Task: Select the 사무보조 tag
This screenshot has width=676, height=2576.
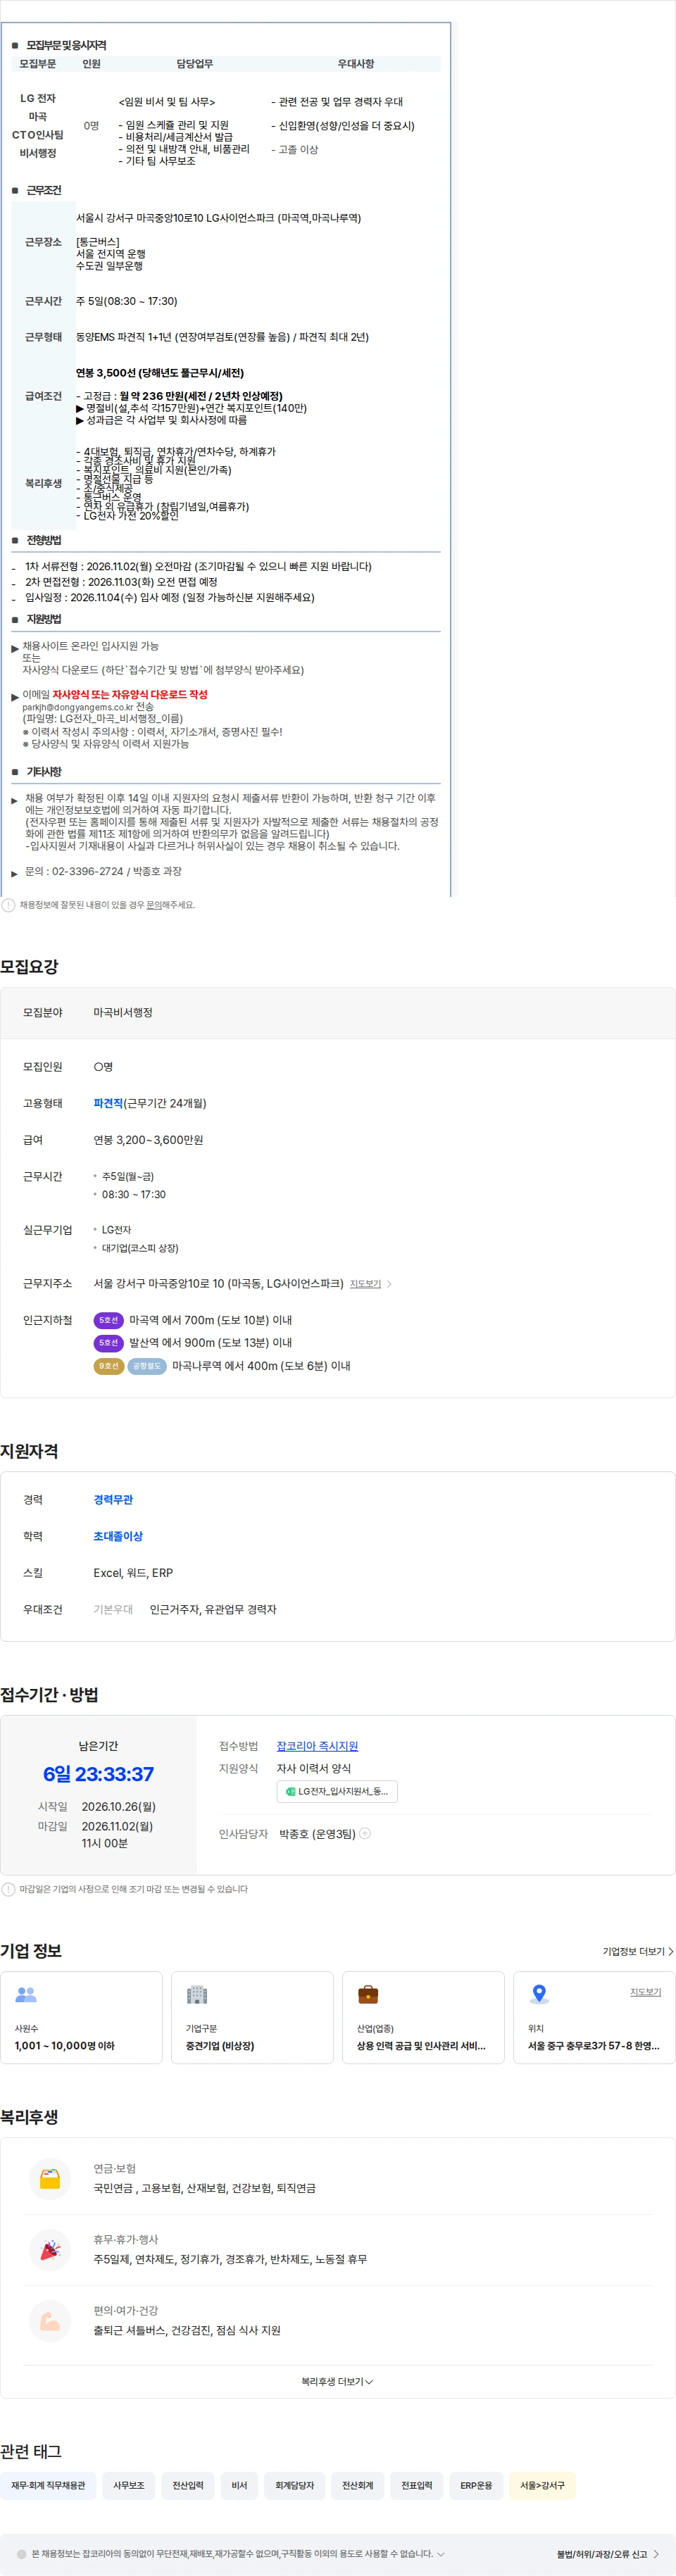Action: point(129,2486)
